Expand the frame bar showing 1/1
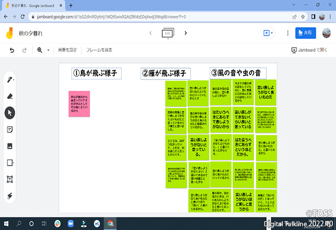Image resolution: width=336 pixels, height=230 pixels. click(167, 33)
